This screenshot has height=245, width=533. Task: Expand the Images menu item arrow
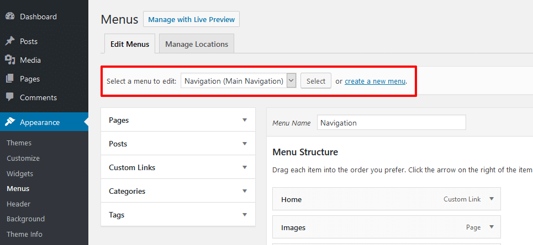(491, 227)
